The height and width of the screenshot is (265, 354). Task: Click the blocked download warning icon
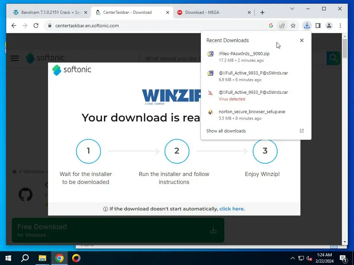[x=211, y=92]
